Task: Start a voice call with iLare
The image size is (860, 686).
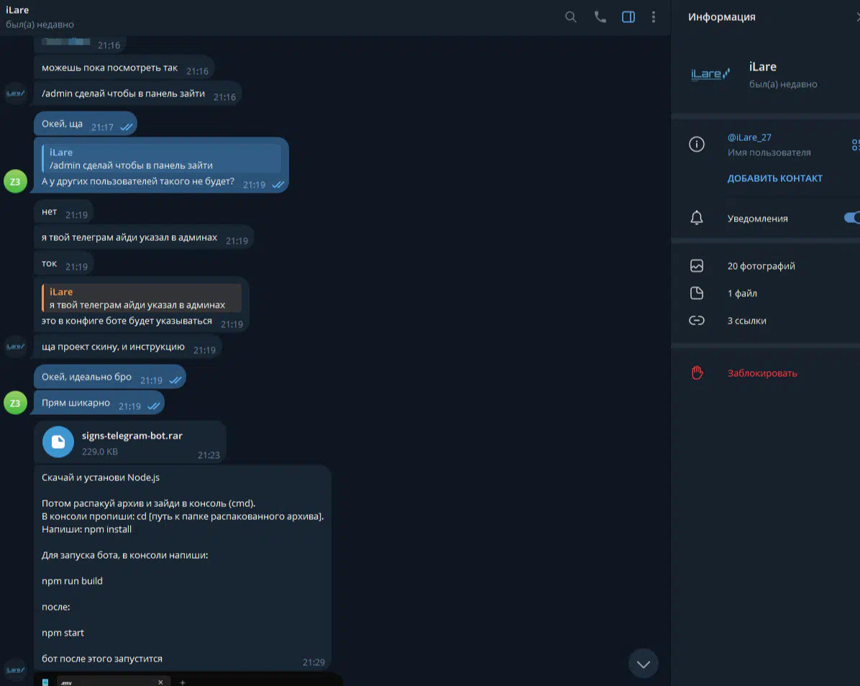Action: coord(600,17)
